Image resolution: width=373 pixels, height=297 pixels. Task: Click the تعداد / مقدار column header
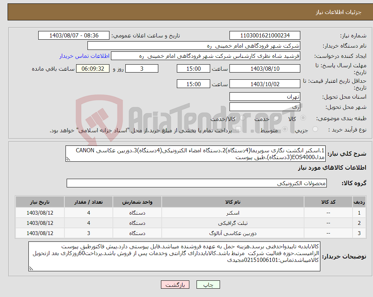click(89, 202)
